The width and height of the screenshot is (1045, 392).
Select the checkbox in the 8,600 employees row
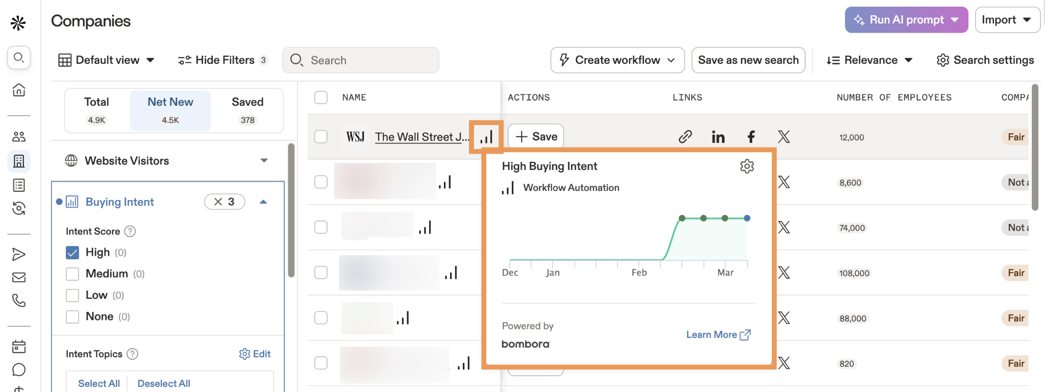321,182
